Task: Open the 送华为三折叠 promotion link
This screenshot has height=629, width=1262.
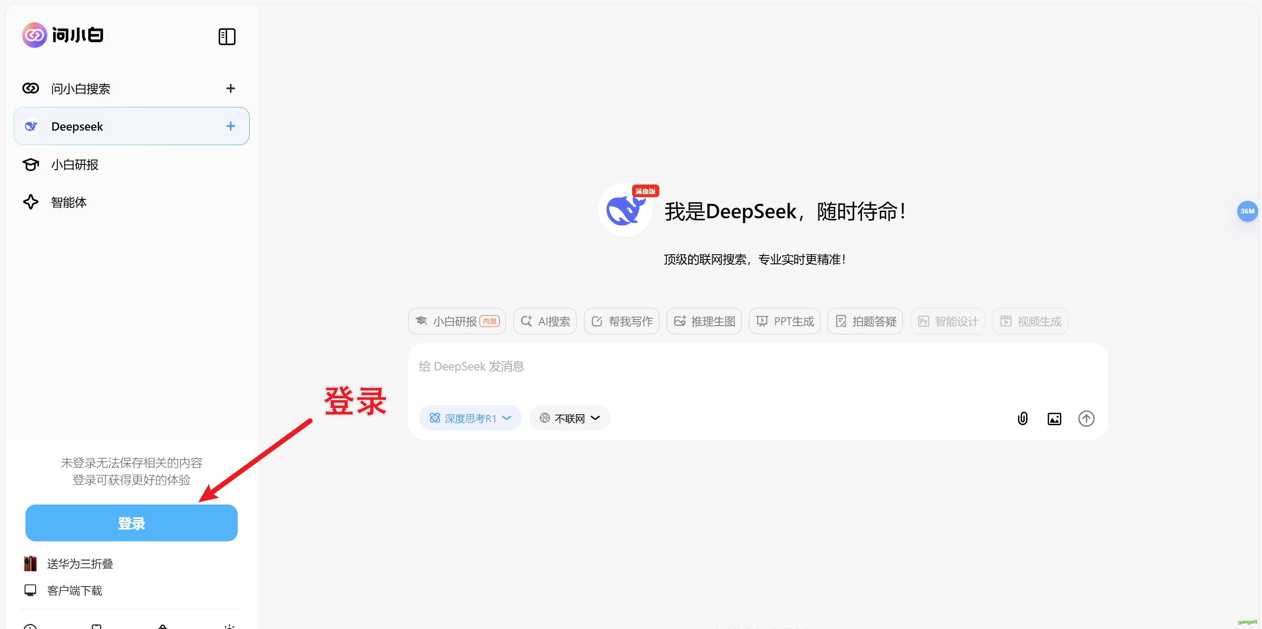Action: [x=68, y=564]
